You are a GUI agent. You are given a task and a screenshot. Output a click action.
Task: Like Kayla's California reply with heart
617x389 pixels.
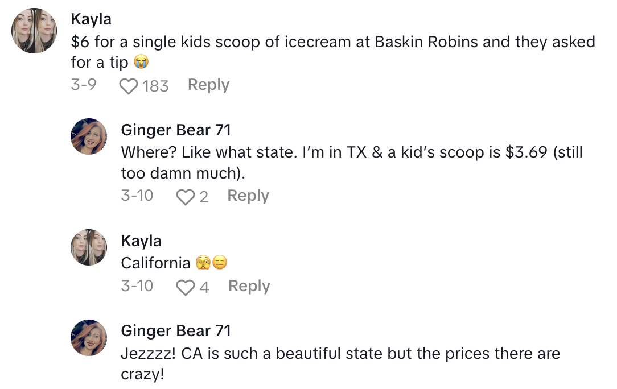point(186,287)
